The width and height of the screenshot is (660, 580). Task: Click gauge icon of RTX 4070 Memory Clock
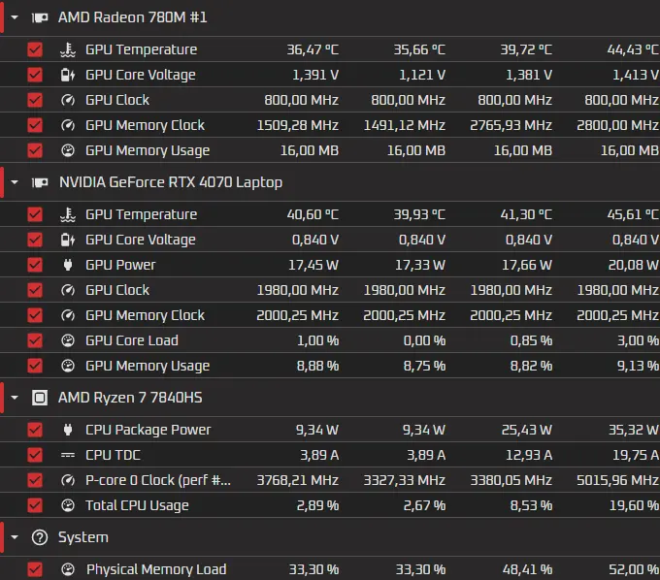click(68, 315)
